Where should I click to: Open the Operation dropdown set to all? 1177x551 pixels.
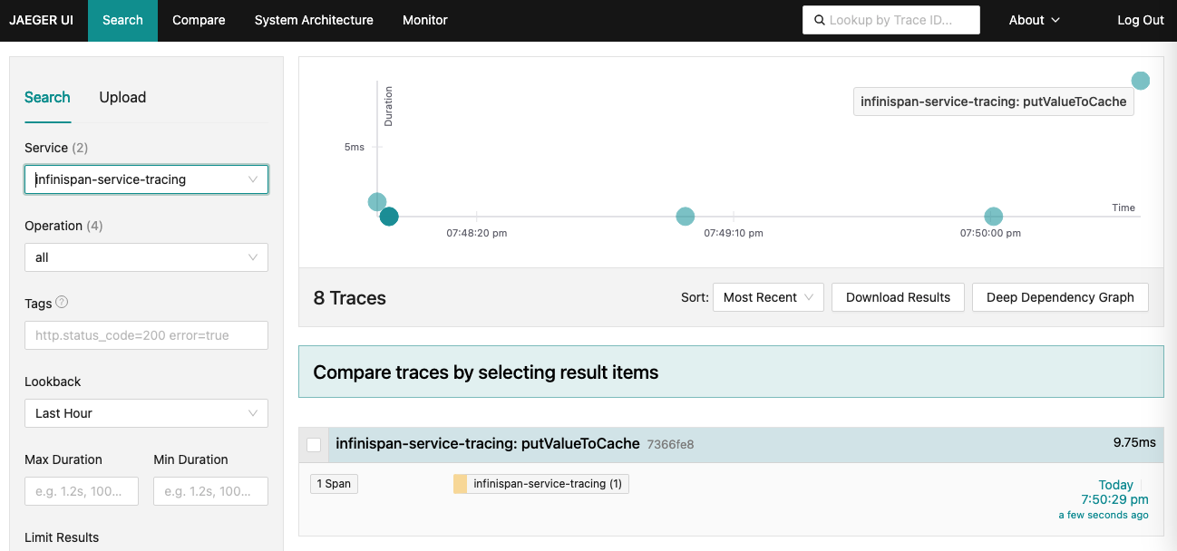click(146, 257)
